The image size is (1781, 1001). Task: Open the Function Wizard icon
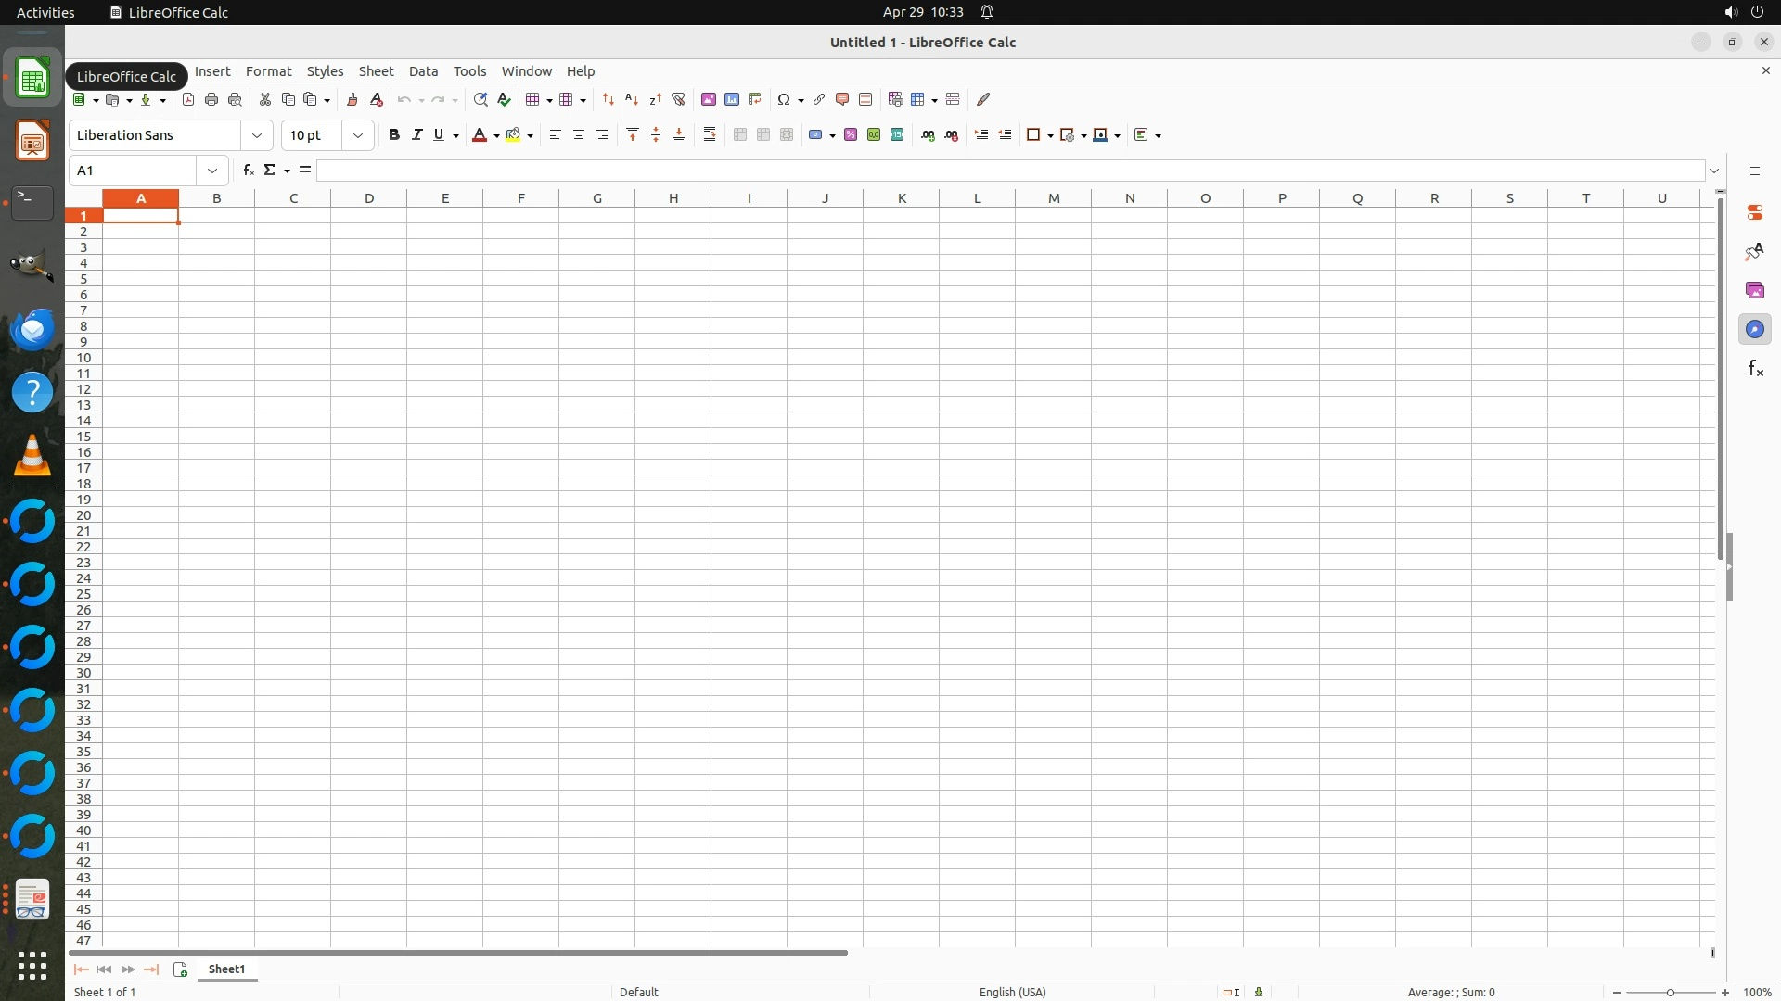(x=248, y=171)
